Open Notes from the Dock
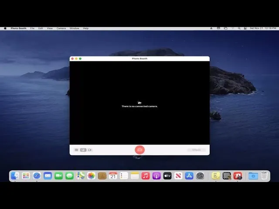 point(135,176)
